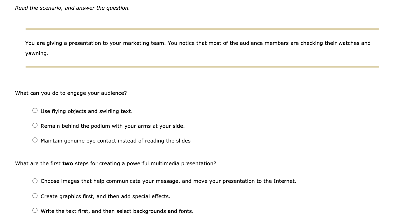Select "Choose images that help communicate your message"

click(169, 181)
